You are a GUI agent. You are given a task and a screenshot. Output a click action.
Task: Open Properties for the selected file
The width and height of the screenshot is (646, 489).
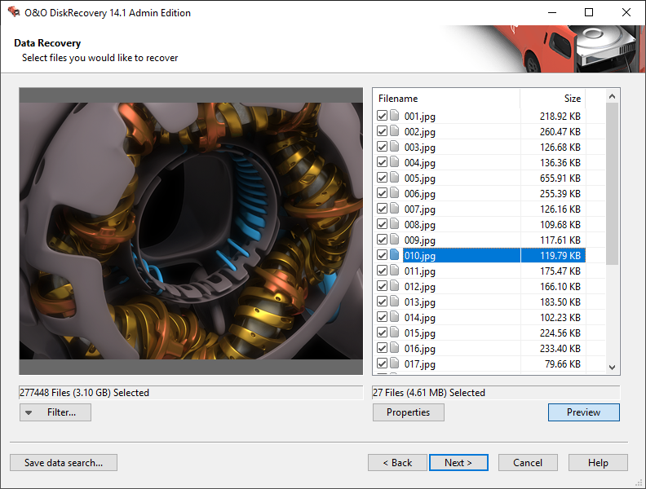pos(408,412)
